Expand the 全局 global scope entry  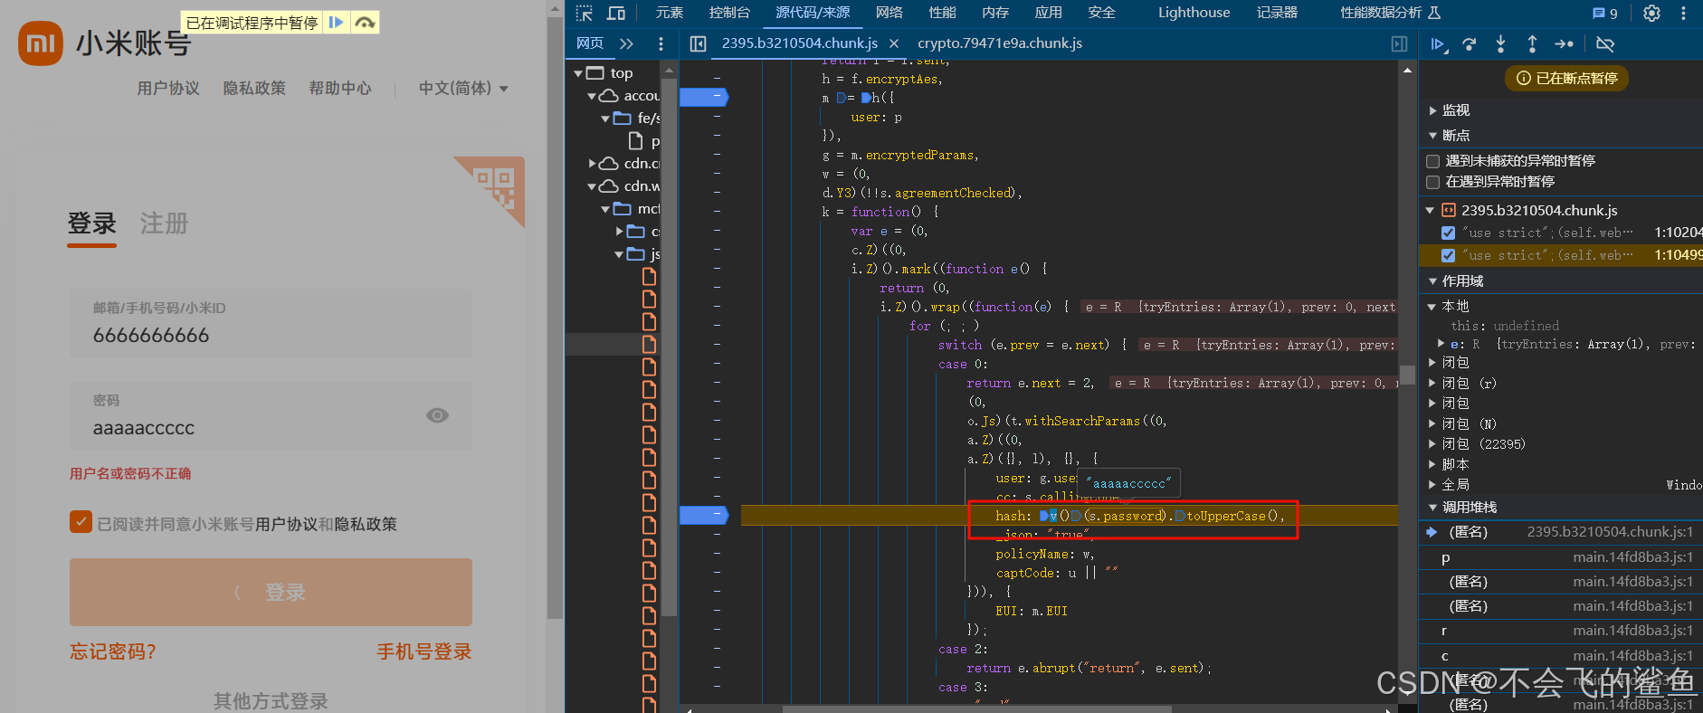(x=1433, y=485)
